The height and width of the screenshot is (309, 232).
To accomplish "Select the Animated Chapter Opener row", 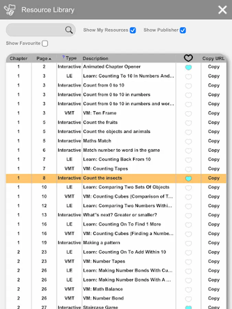I will 116,67.
